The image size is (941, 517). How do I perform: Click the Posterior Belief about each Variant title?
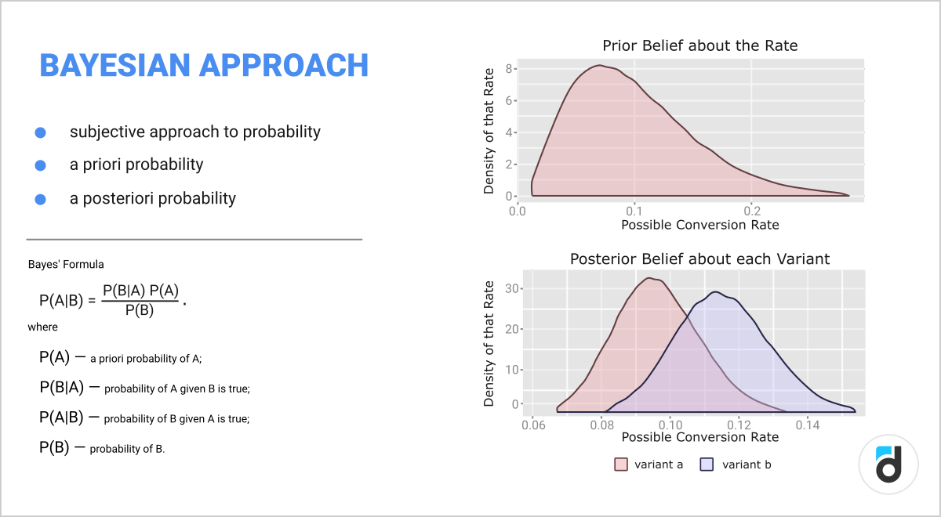[699, 258]
